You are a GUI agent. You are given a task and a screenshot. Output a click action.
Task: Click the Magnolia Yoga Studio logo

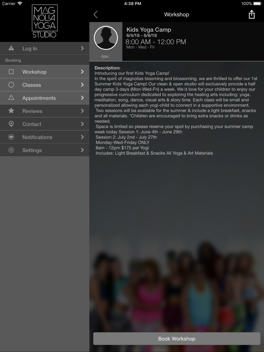coord(45,21)
